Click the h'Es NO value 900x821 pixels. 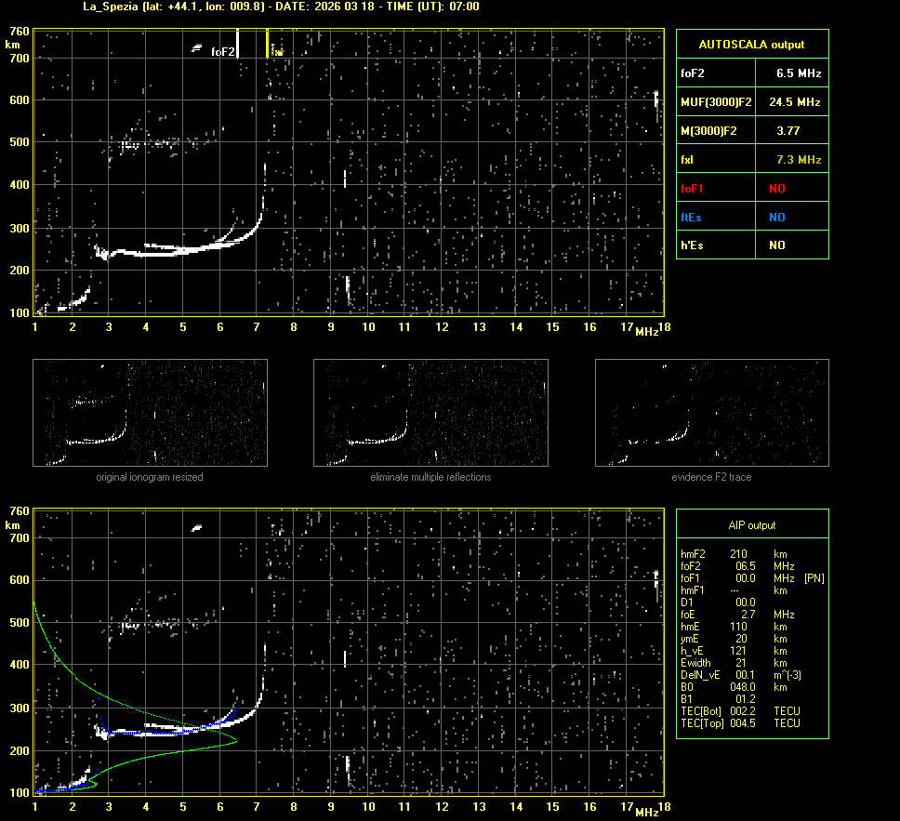point(776,245)
